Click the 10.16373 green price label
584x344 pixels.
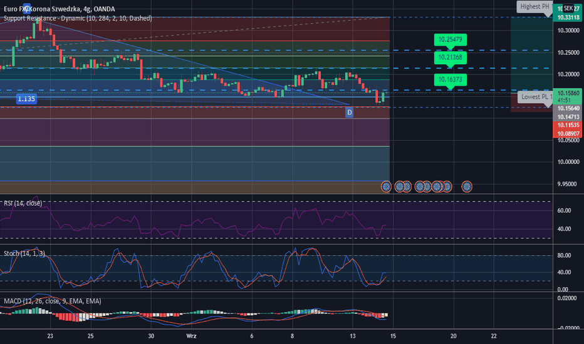(x=451, y=79)
